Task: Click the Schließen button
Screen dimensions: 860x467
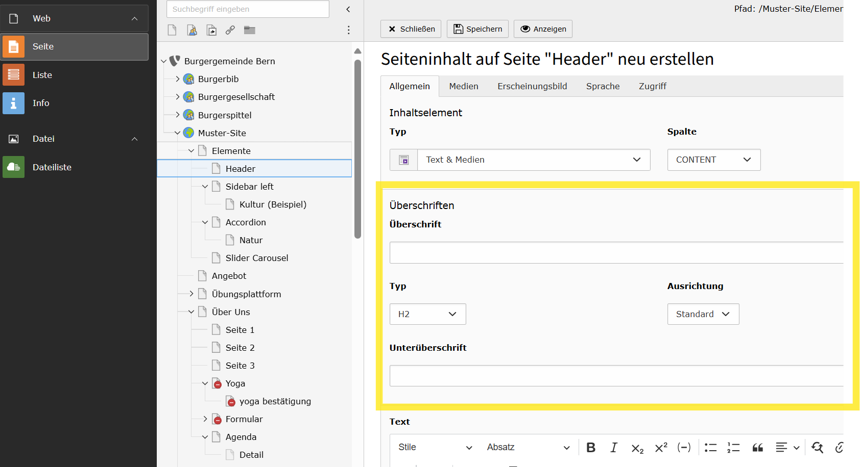Action: [411, 29]
